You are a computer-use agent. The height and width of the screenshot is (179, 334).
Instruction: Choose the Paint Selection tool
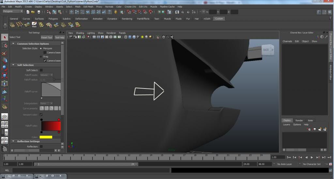tap(5, 53)
